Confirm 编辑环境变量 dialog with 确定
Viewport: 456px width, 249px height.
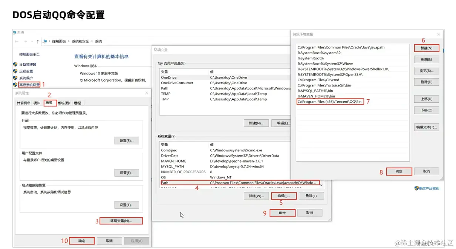(399, 171)
